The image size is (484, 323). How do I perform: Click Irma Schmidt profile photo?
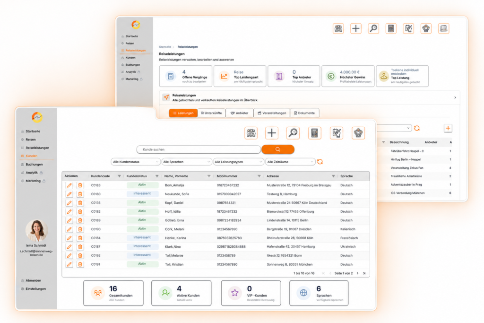37,231
